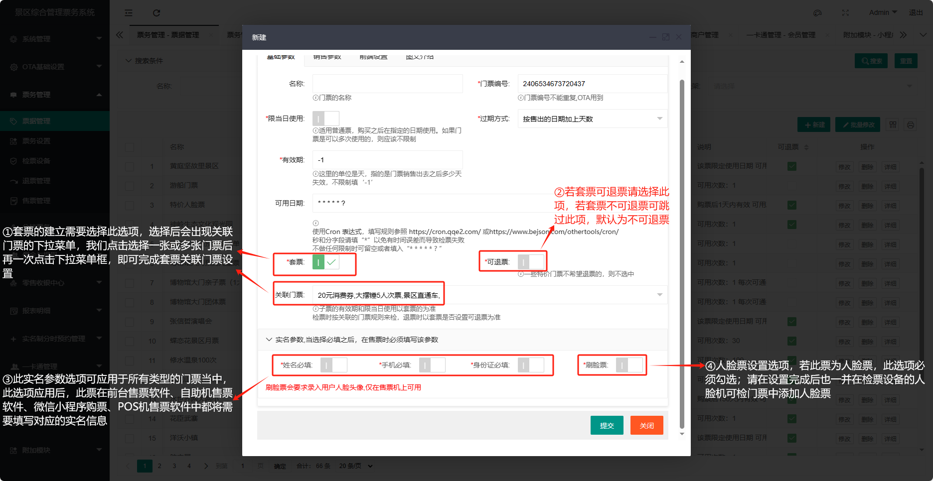
Task: Toggle the 手机必填 switch
Action: pos(432,365)
